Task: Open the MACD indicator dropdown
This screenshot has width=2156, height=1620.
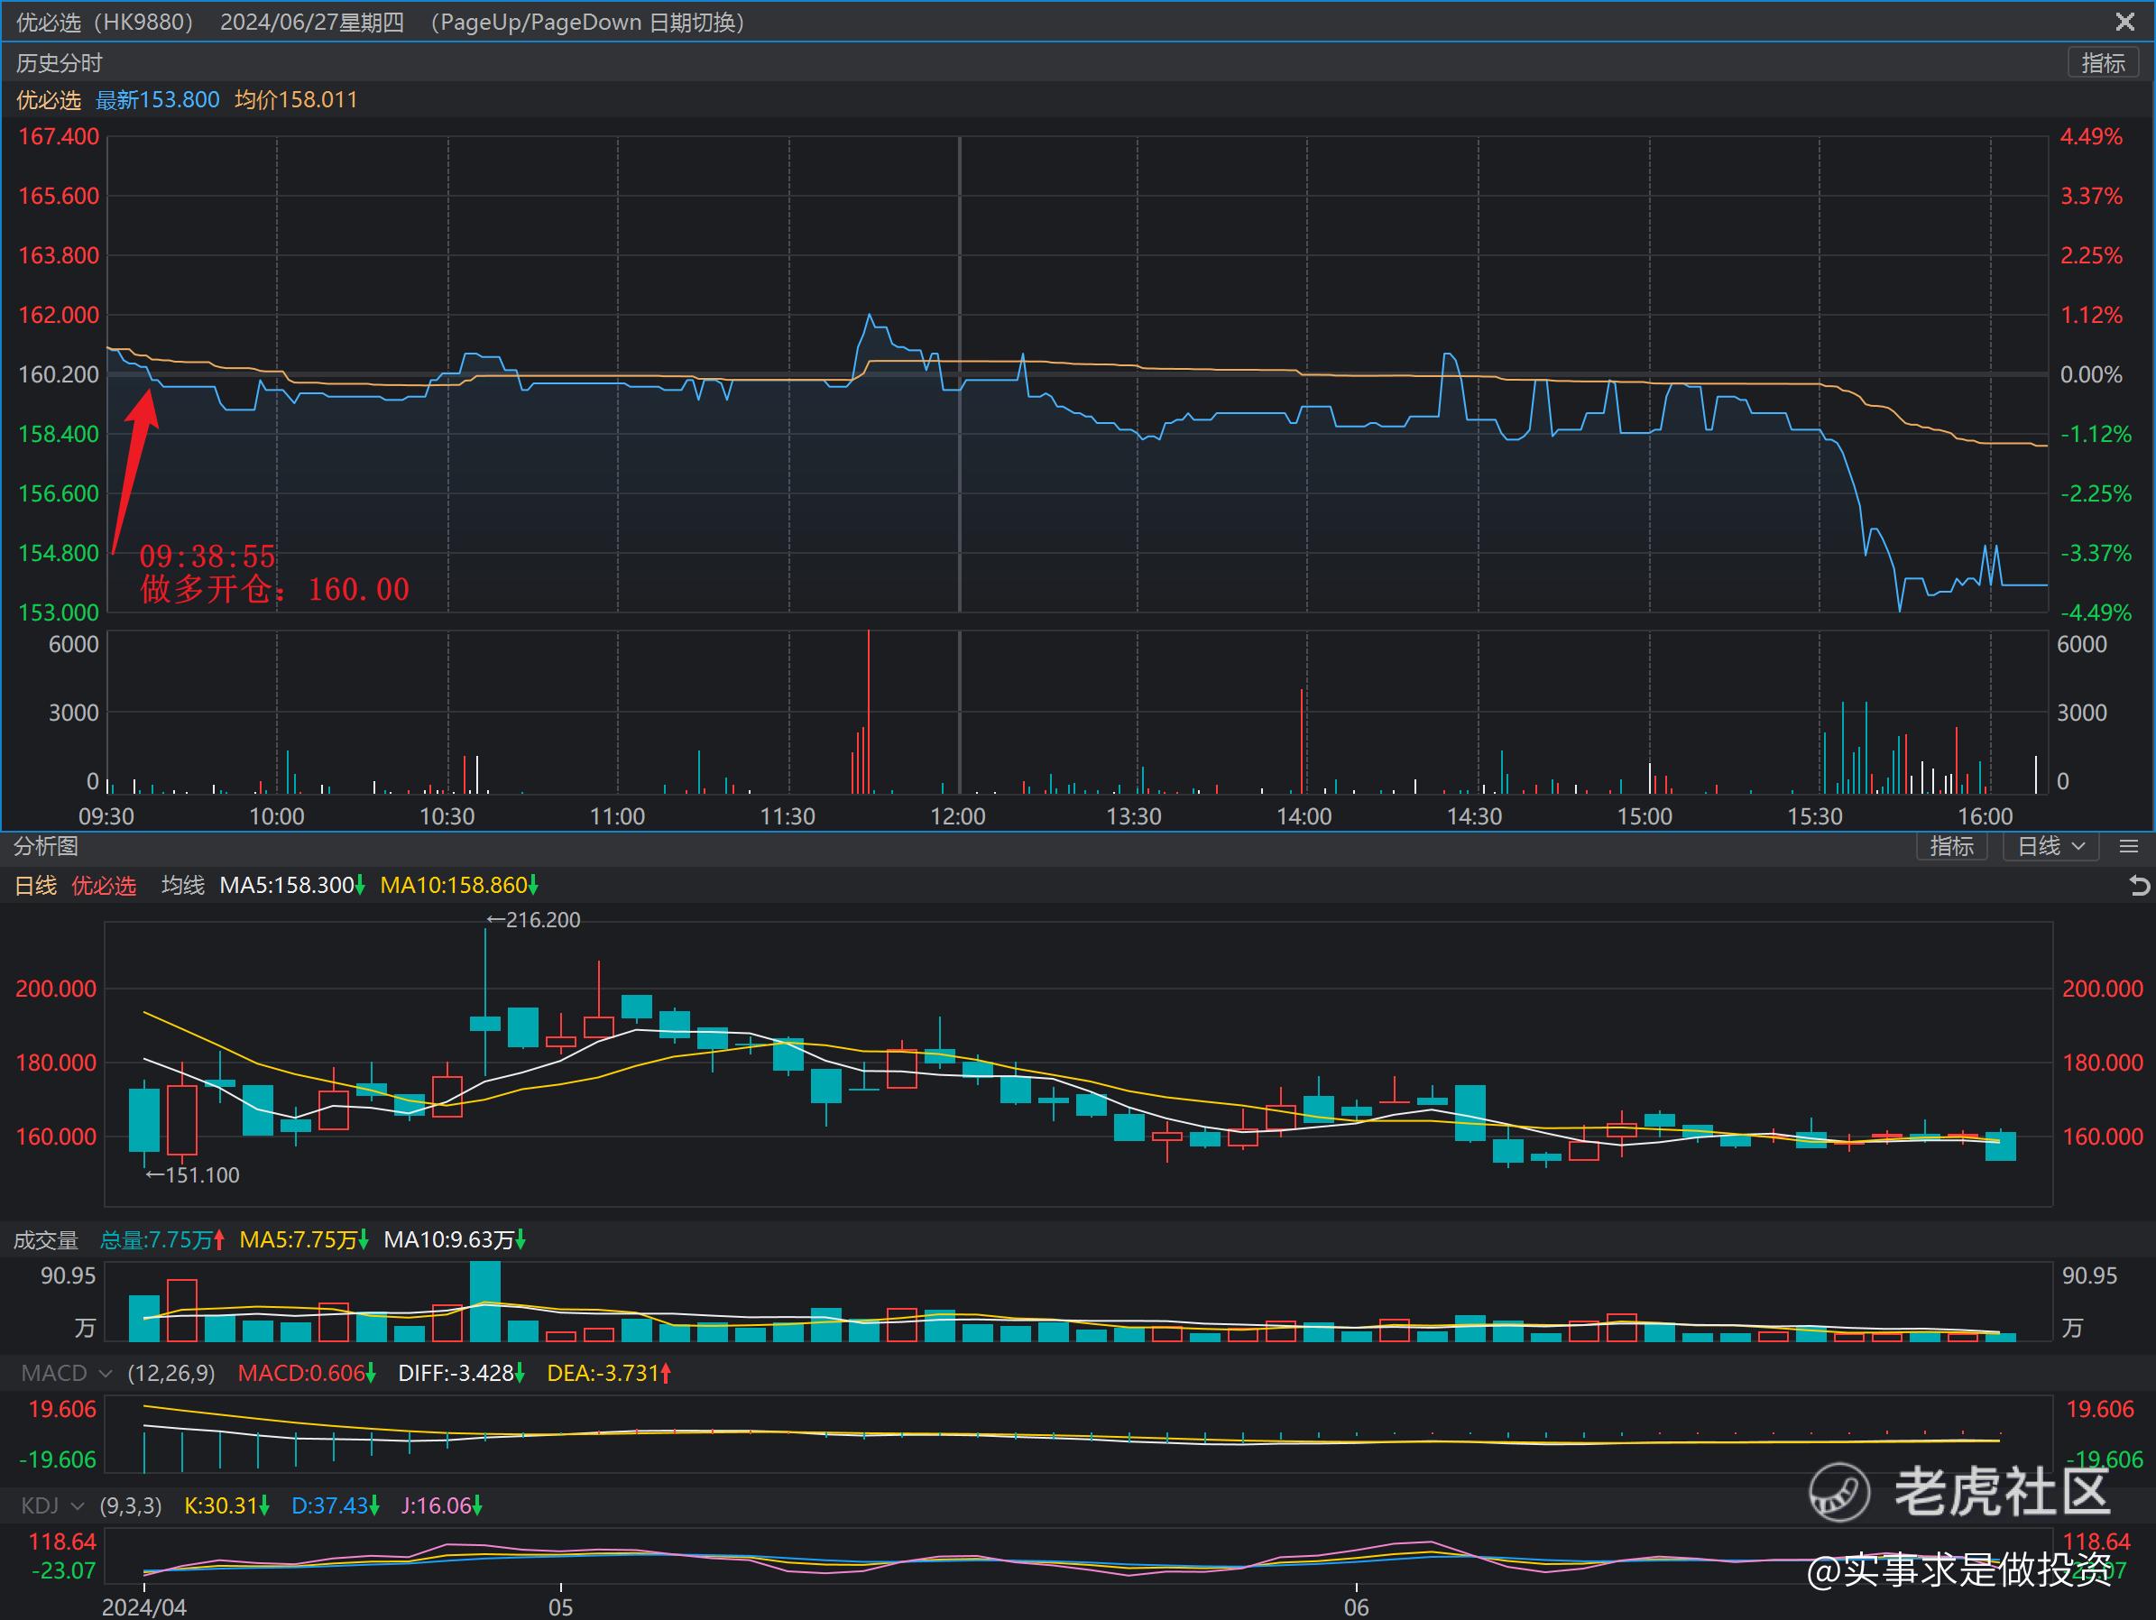Action: 106,1374
